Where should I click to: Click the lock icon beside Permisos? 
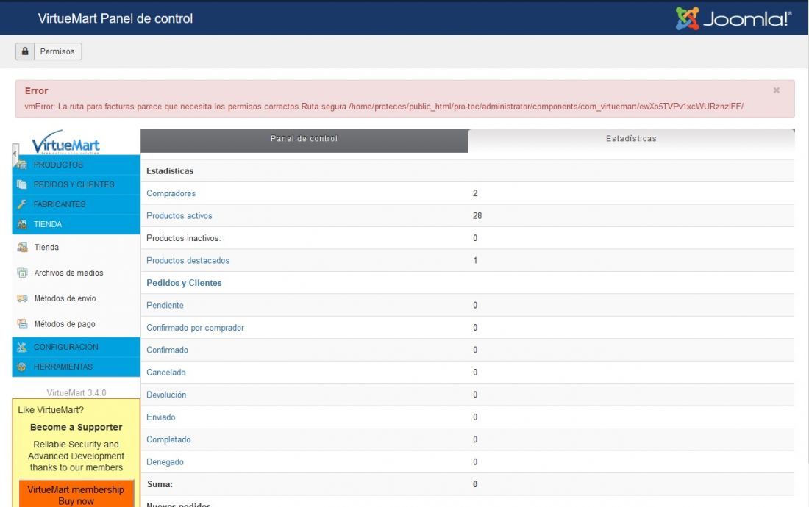[25, 51]
